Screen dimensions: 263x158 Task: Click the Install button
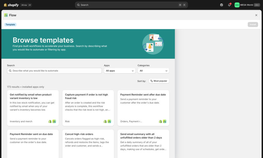[x=253, y=24]
